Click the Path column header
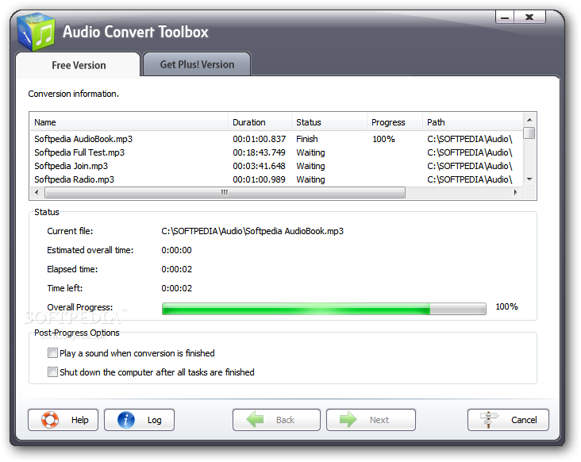Image resolution: width=581 pixels, height=462 pixels. (x=473, y=122)
